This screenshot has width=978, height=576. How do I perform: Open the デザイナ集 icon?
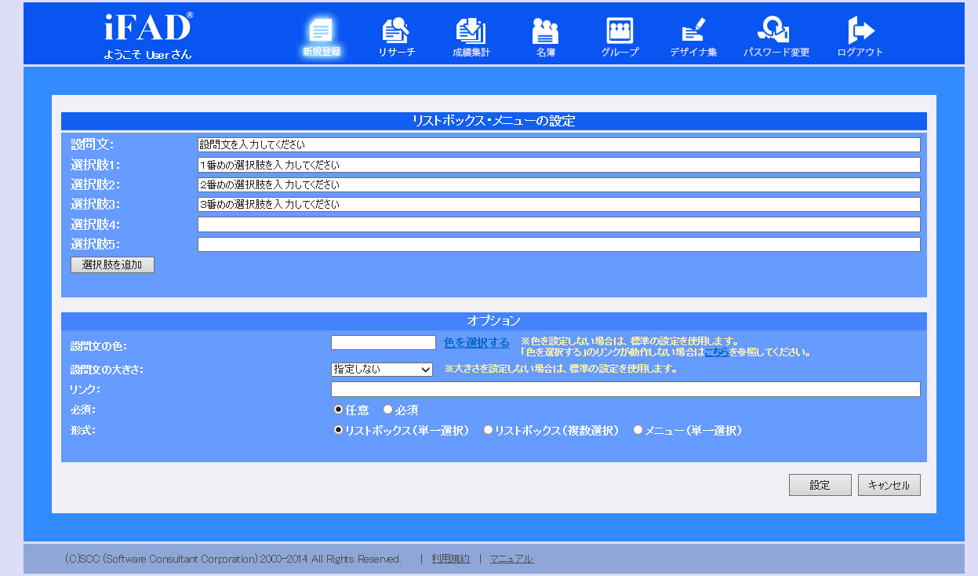pyautogui.click(x=693, y=31)
